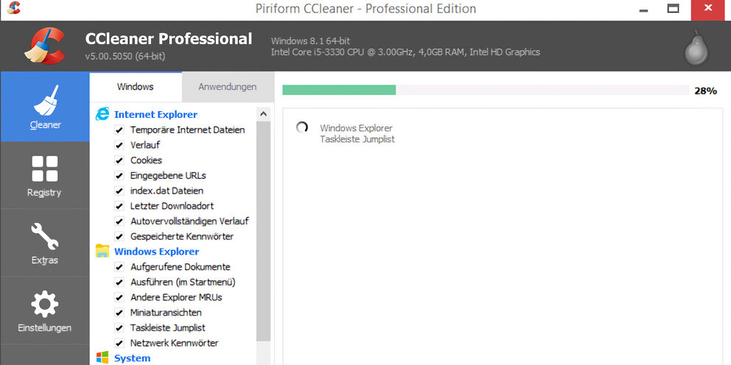Maximize the CCleaner window
The image size is (731, 365).
click(673, 9)
